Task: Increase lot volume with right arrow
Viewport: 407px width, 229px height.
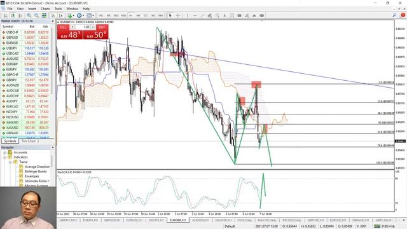Action: pos(93,27)
